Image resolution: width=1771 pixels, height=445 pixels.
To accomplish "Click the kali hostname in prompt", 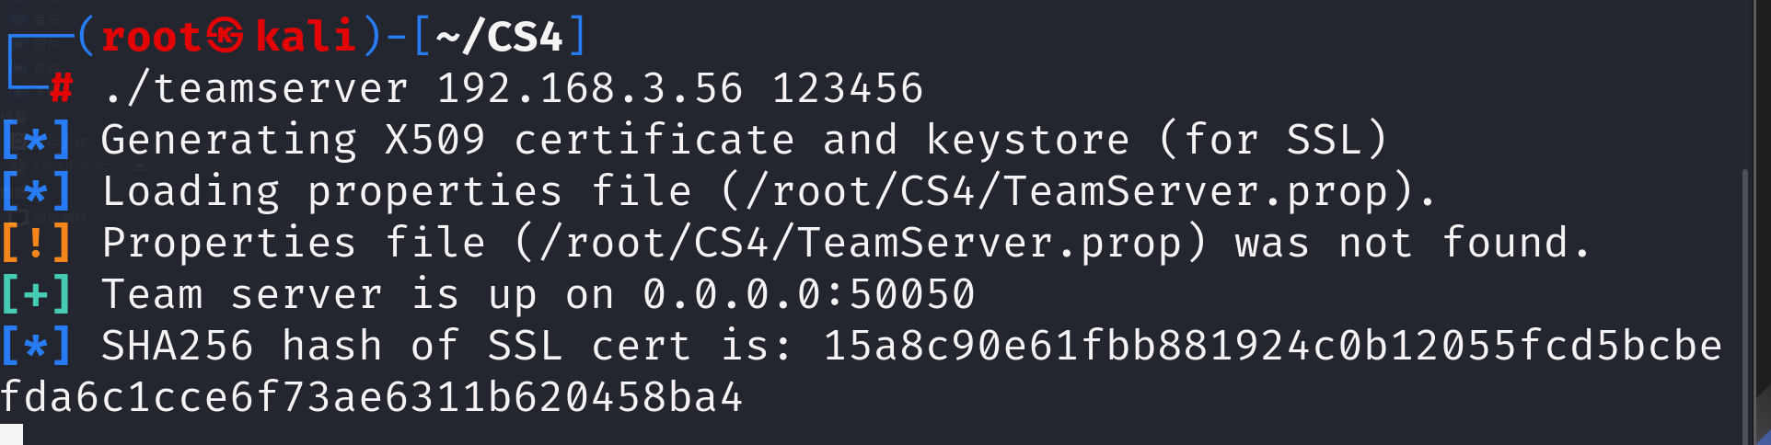I will [x=306, y=37].
